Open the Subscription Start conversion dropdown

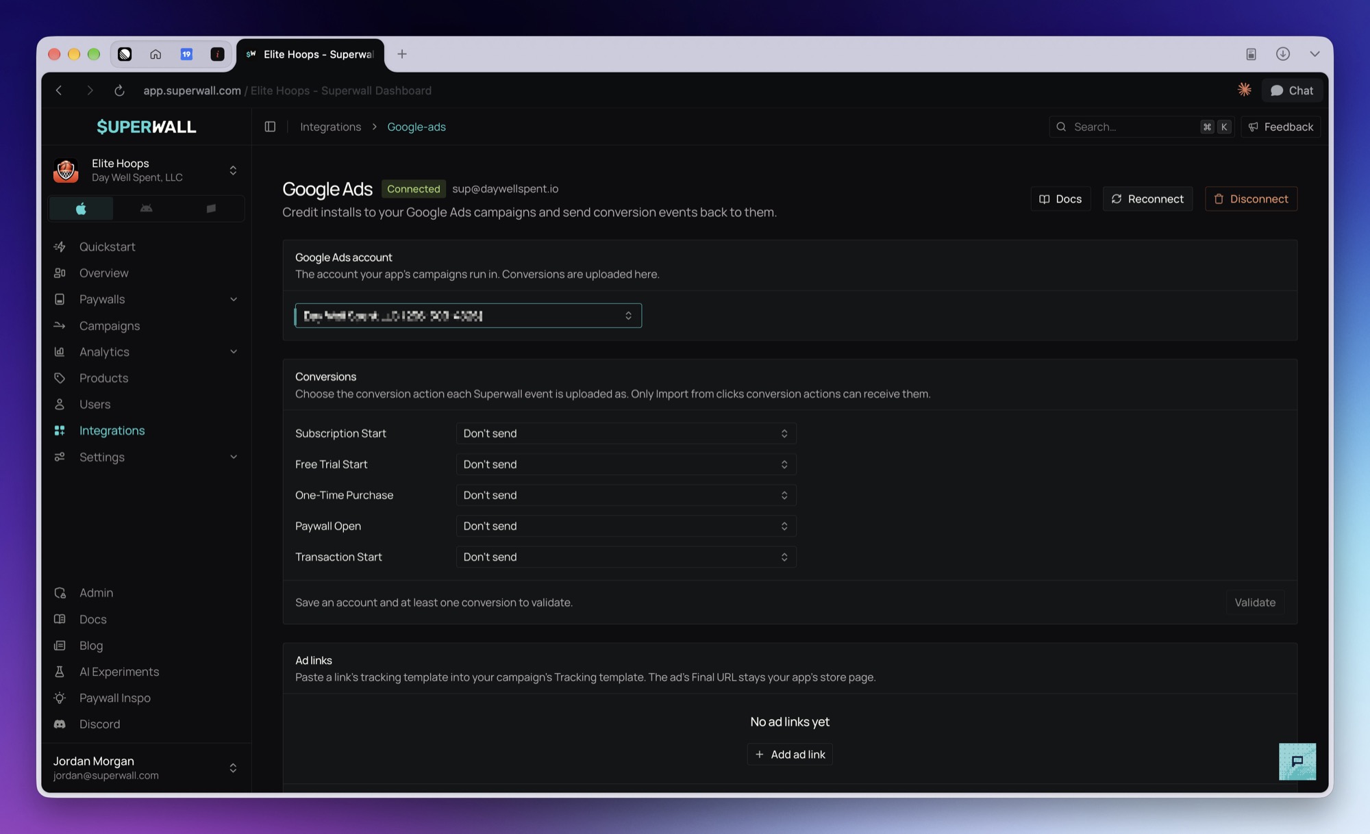(626, 433)
